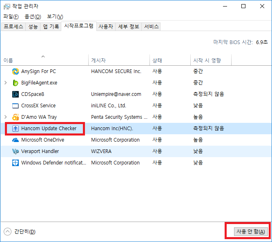
Task: Click the D'Amo WA Tray icon
Action: tap(16, 117)
